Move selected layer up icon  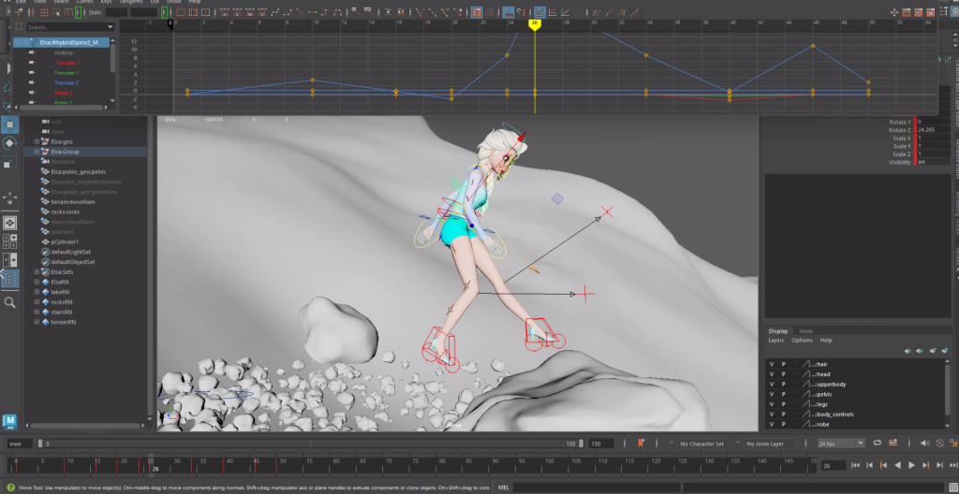(x=907, y=351)
